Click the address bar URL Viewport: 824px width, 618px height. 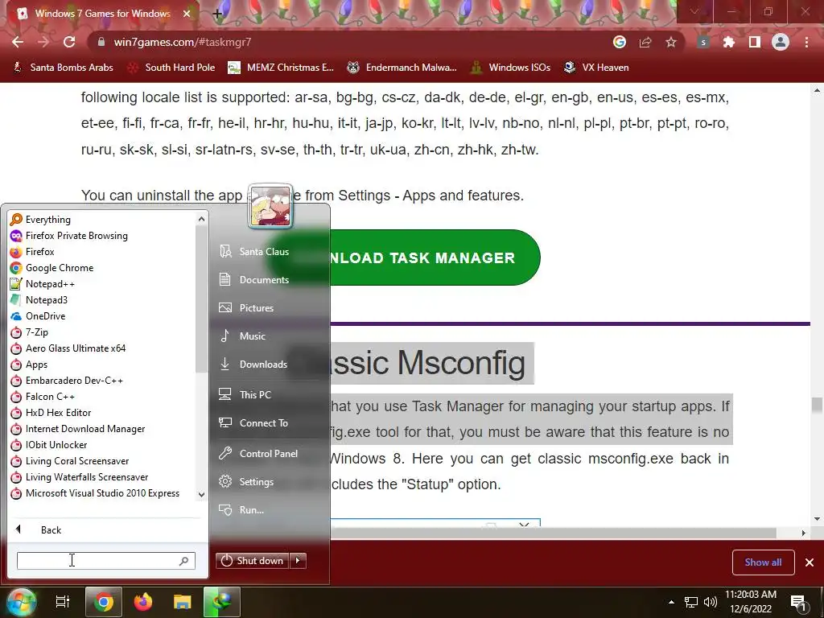183,42
